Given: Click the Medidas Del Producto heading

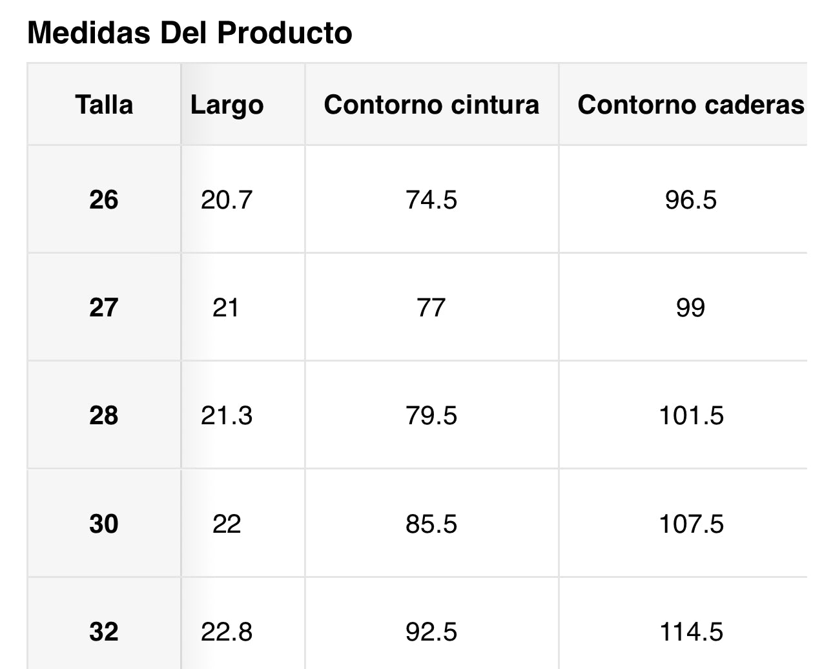Looking at the screenshot, I should point(190,33).
